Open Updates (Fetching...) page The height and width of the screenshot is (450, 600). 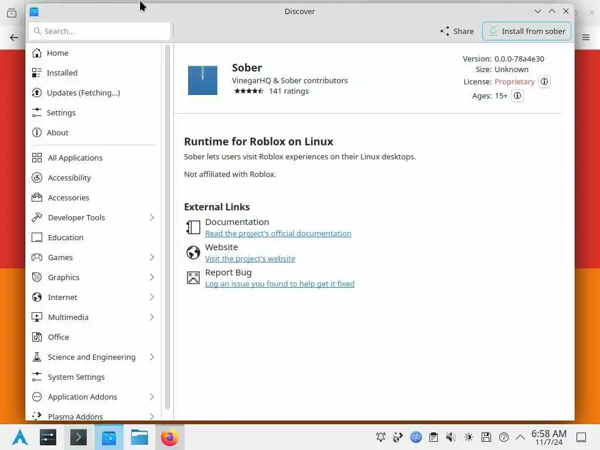pyautogui.click(x=94, y=93)
